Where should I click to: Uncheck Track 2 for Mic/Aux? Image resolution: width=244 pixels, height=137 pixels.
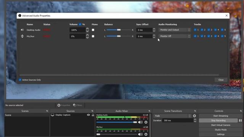click(202, 36)
